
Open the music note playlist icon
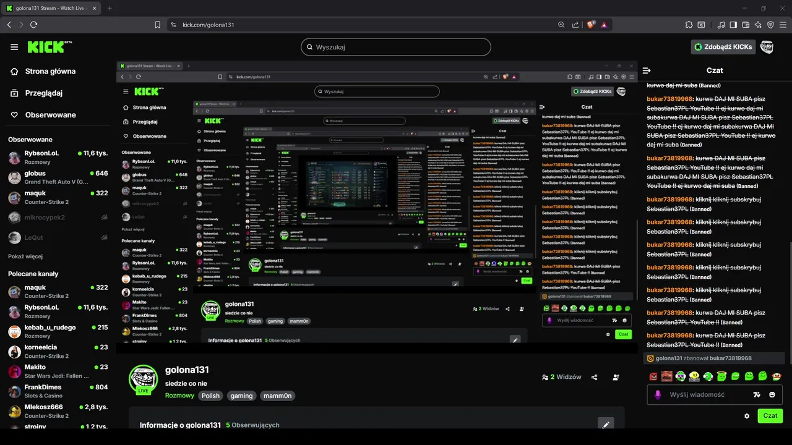721,25
